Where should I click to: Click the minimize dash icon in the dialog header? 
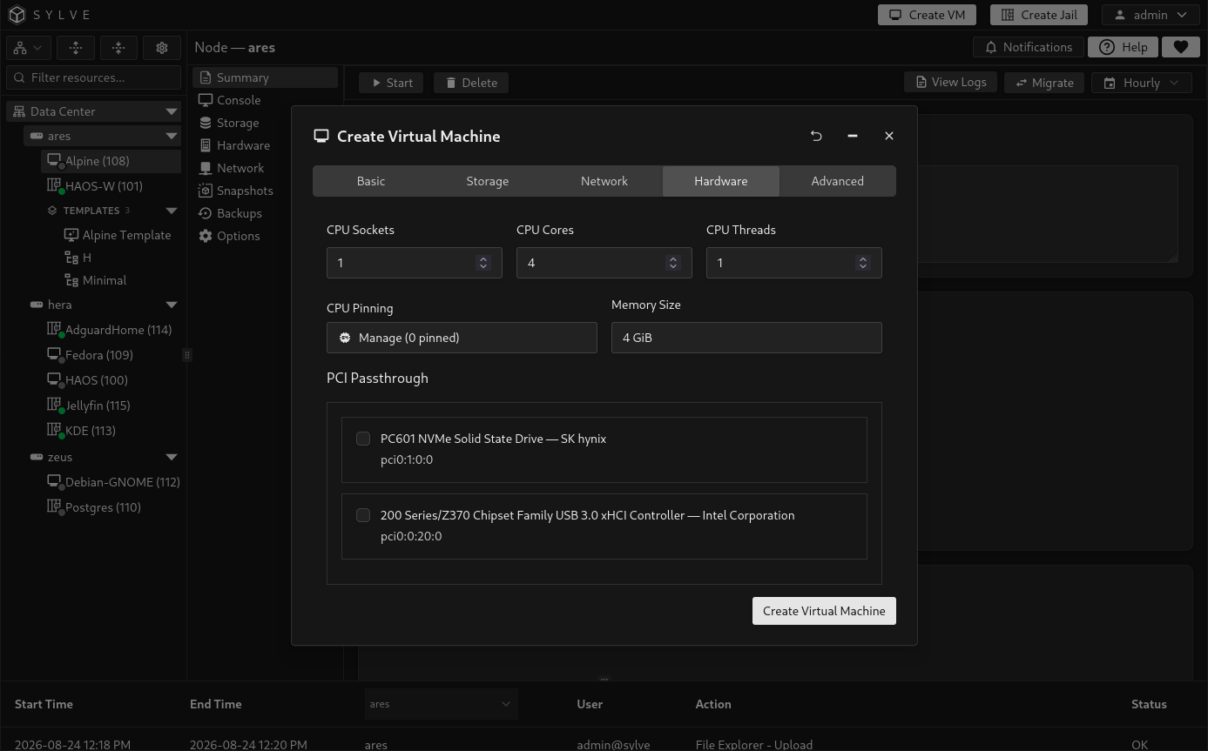(853, 136)
